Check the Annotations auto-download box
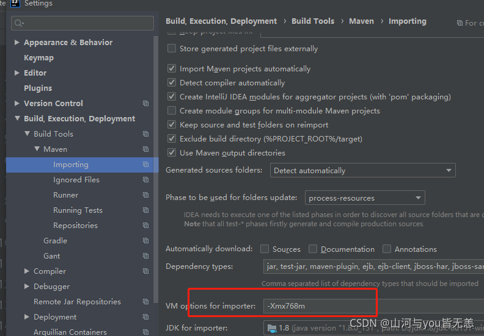484x336 pixels. [x=387, y=249]
